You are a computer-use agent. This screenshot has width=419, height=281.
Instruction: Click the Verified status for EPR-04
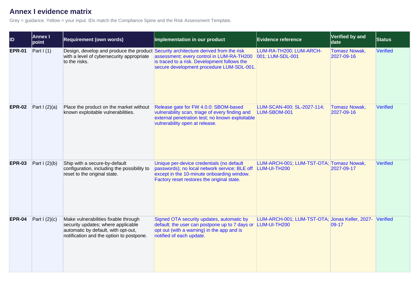tap(393, 244)
